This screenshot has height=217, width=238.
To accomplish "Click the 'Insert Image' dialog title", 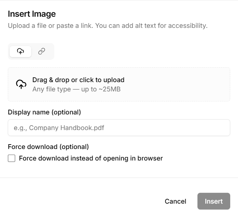I will [x=32, y=14].
